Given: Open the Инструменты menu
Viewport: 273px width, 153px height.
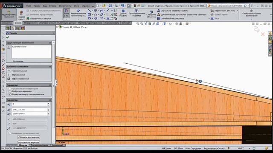Looking at the screenshot, I should [x=65, y=6].
